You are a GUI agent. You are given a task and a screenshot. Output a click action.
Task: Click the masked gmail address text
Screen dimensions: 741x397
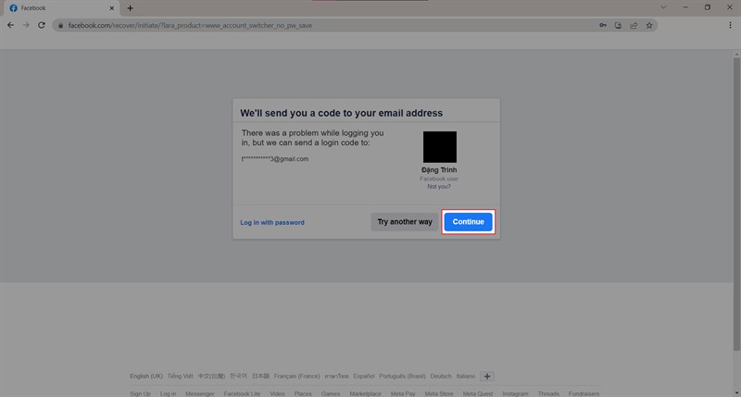coord(275,159)
